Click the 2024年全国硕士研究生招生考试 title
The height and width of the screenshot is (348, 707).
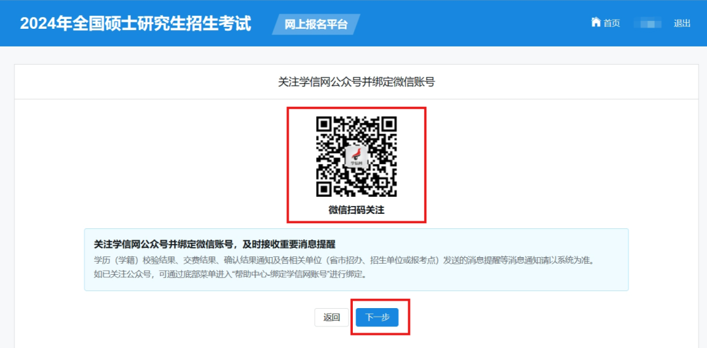136,24
